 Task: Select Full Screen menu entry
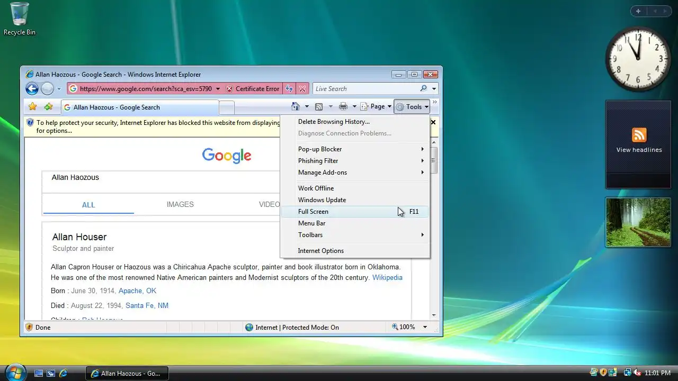[355, 212]
